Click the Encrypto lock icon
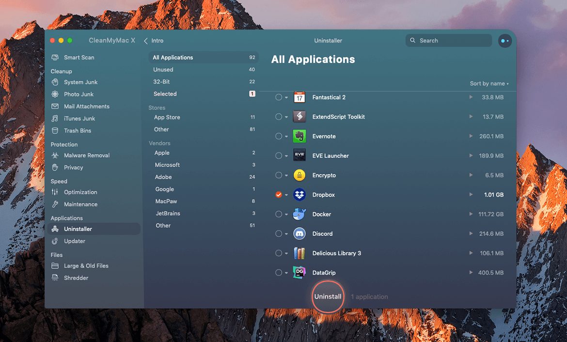 [x=299, y=175]
